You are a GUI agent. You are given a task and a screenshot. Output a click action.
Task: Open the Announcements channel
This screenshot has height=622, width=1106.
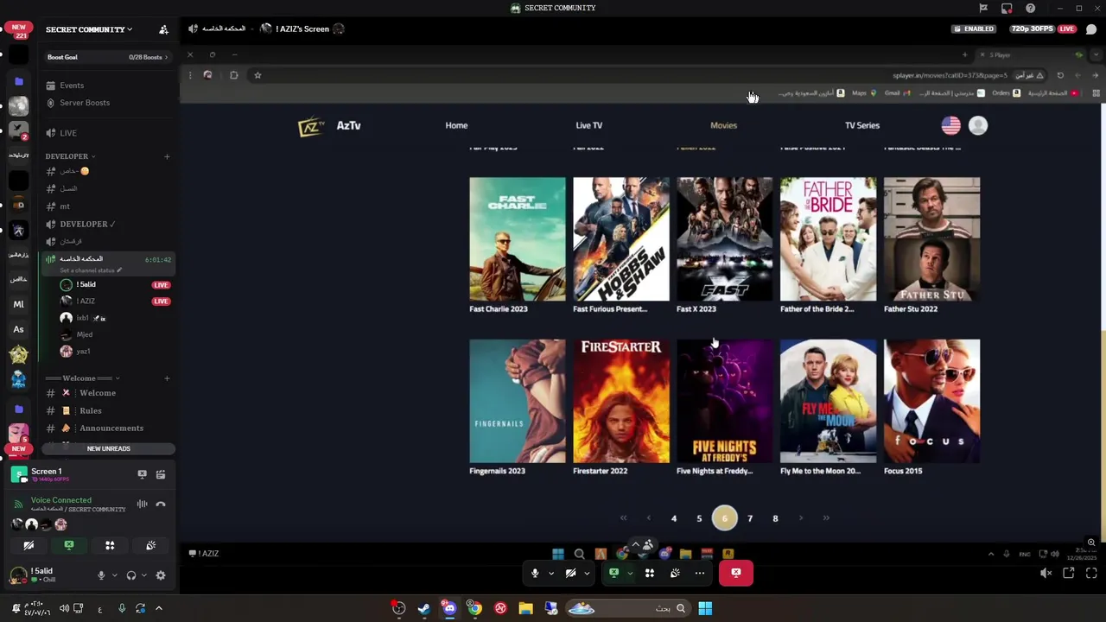click(x=111, y=428)
